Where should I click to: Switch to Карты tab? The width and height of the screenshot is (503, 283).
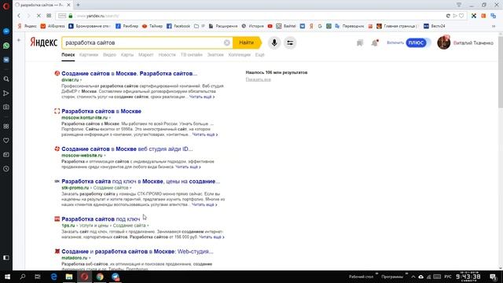click(x=127, y=55)
